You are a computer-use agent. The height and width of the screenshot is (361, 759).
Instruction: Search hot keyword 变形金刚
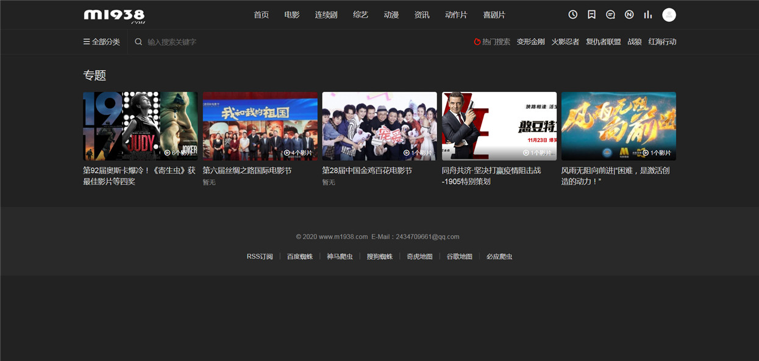click(x=531, y=42)
